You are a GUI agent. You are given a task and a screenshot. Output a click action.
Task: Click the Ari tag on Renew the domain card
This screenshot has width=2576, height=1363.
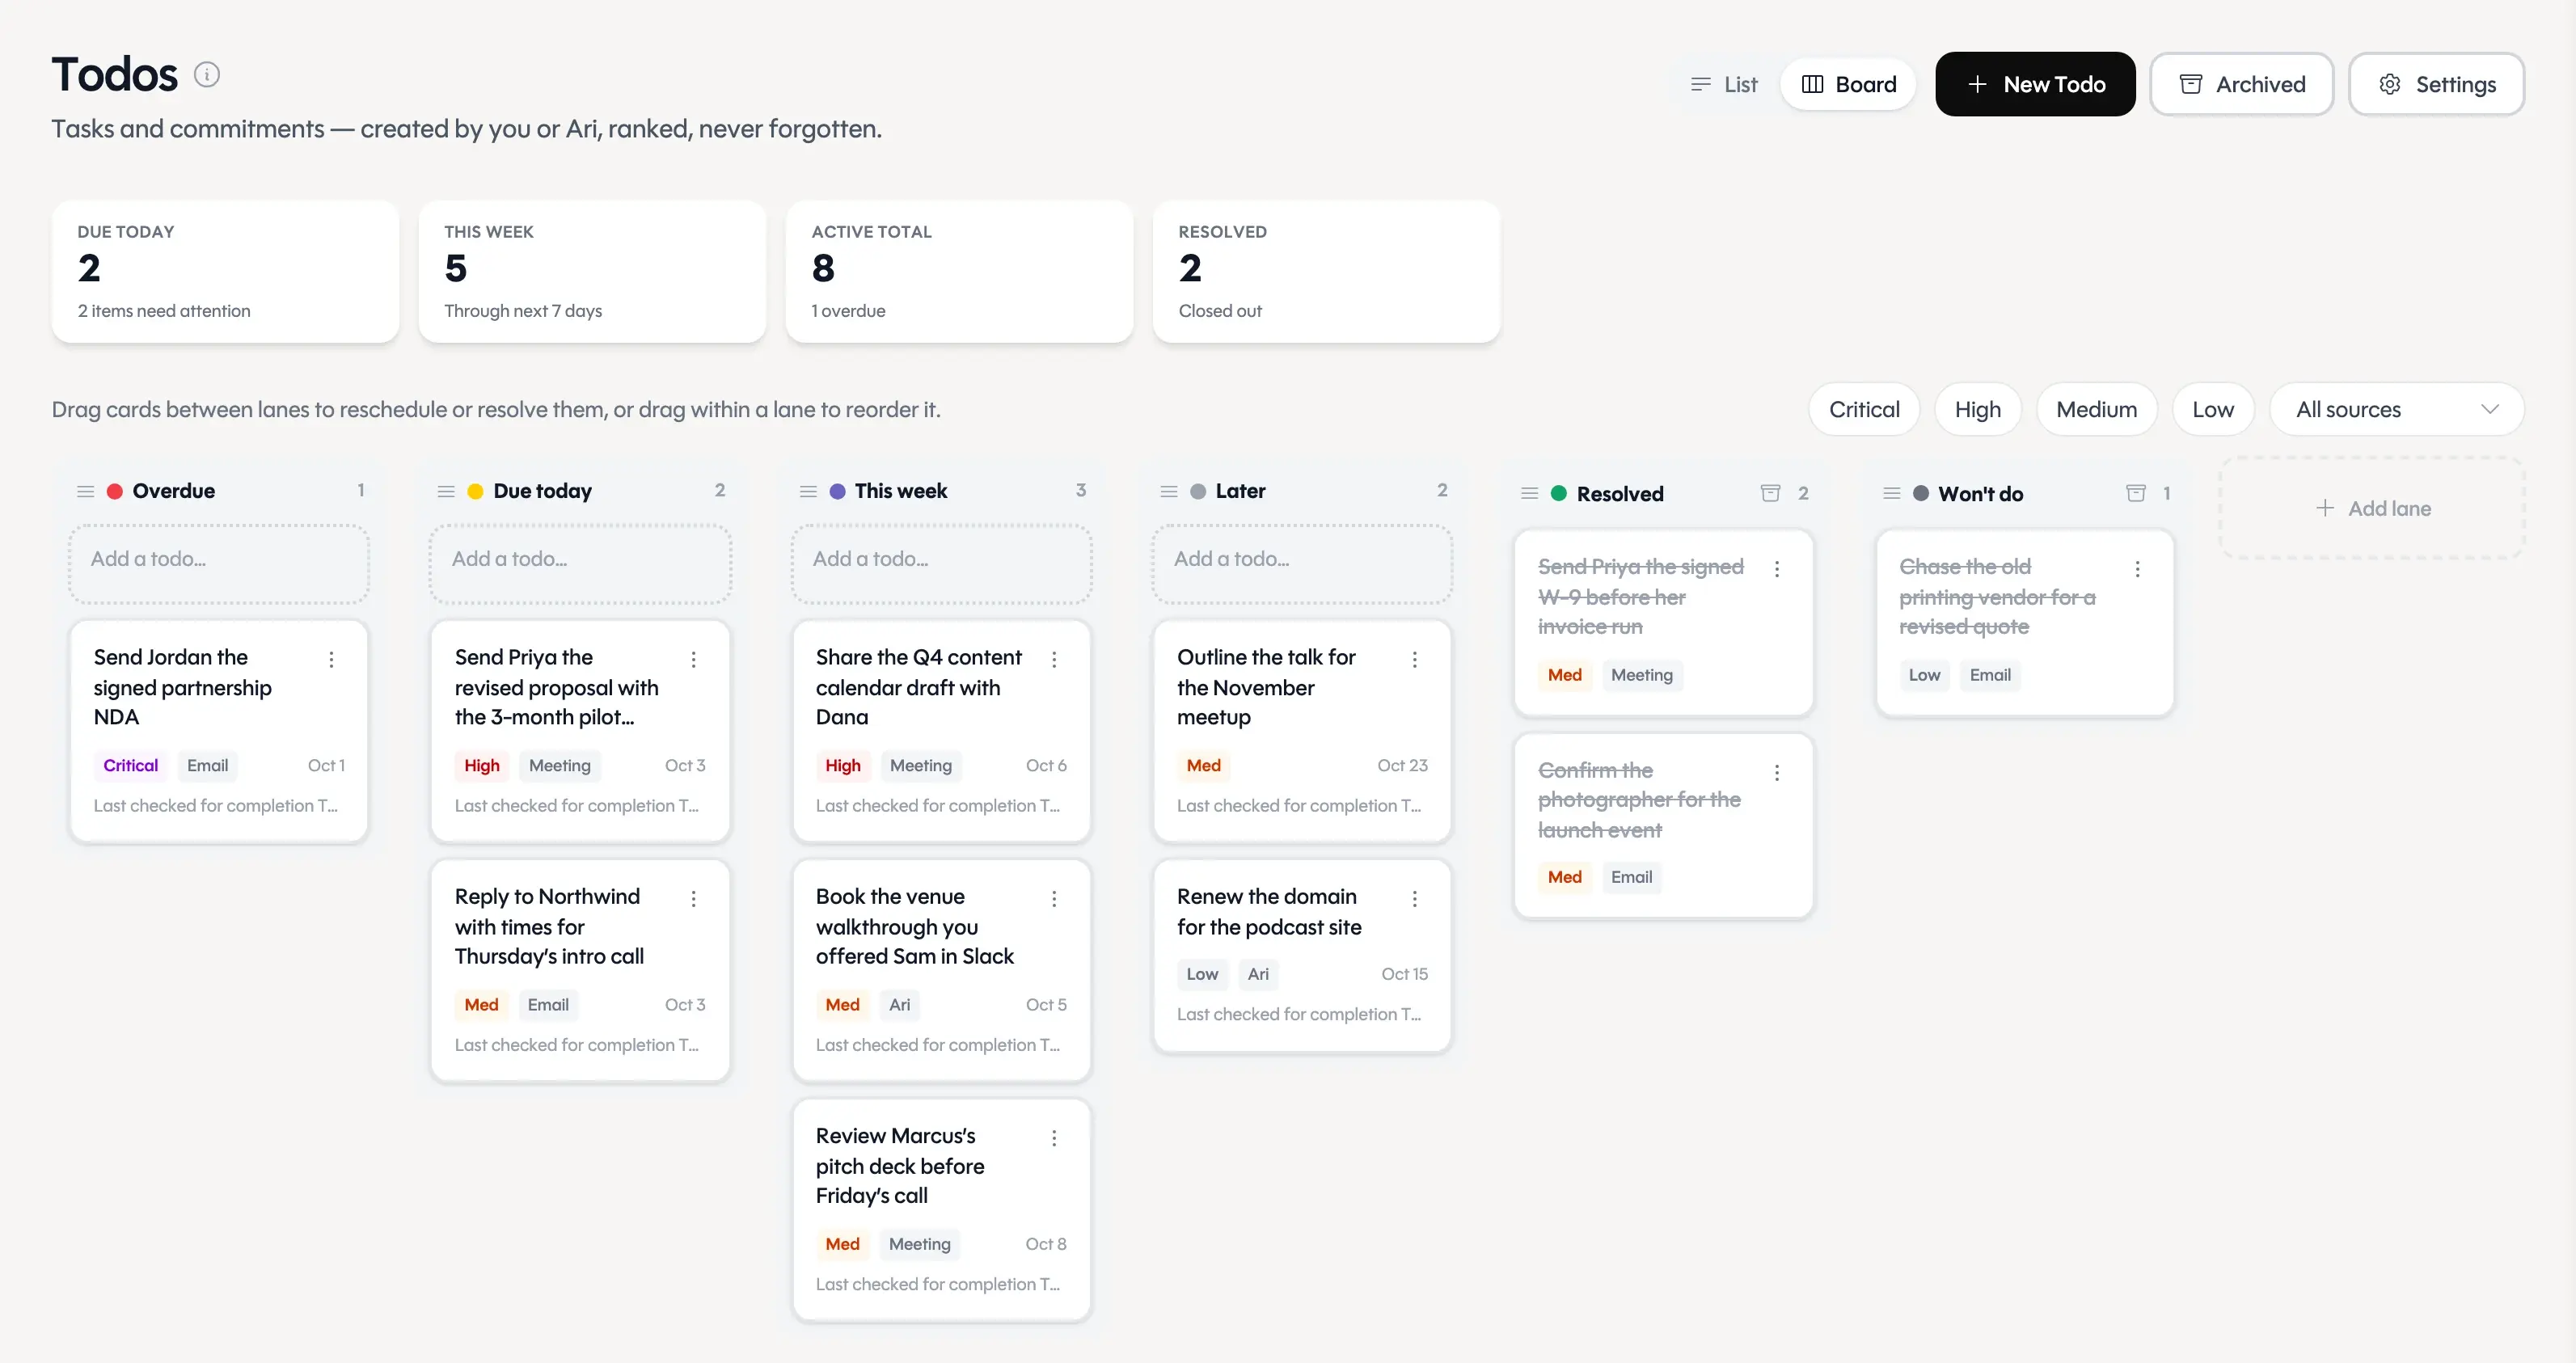[x=1257, y=974]
